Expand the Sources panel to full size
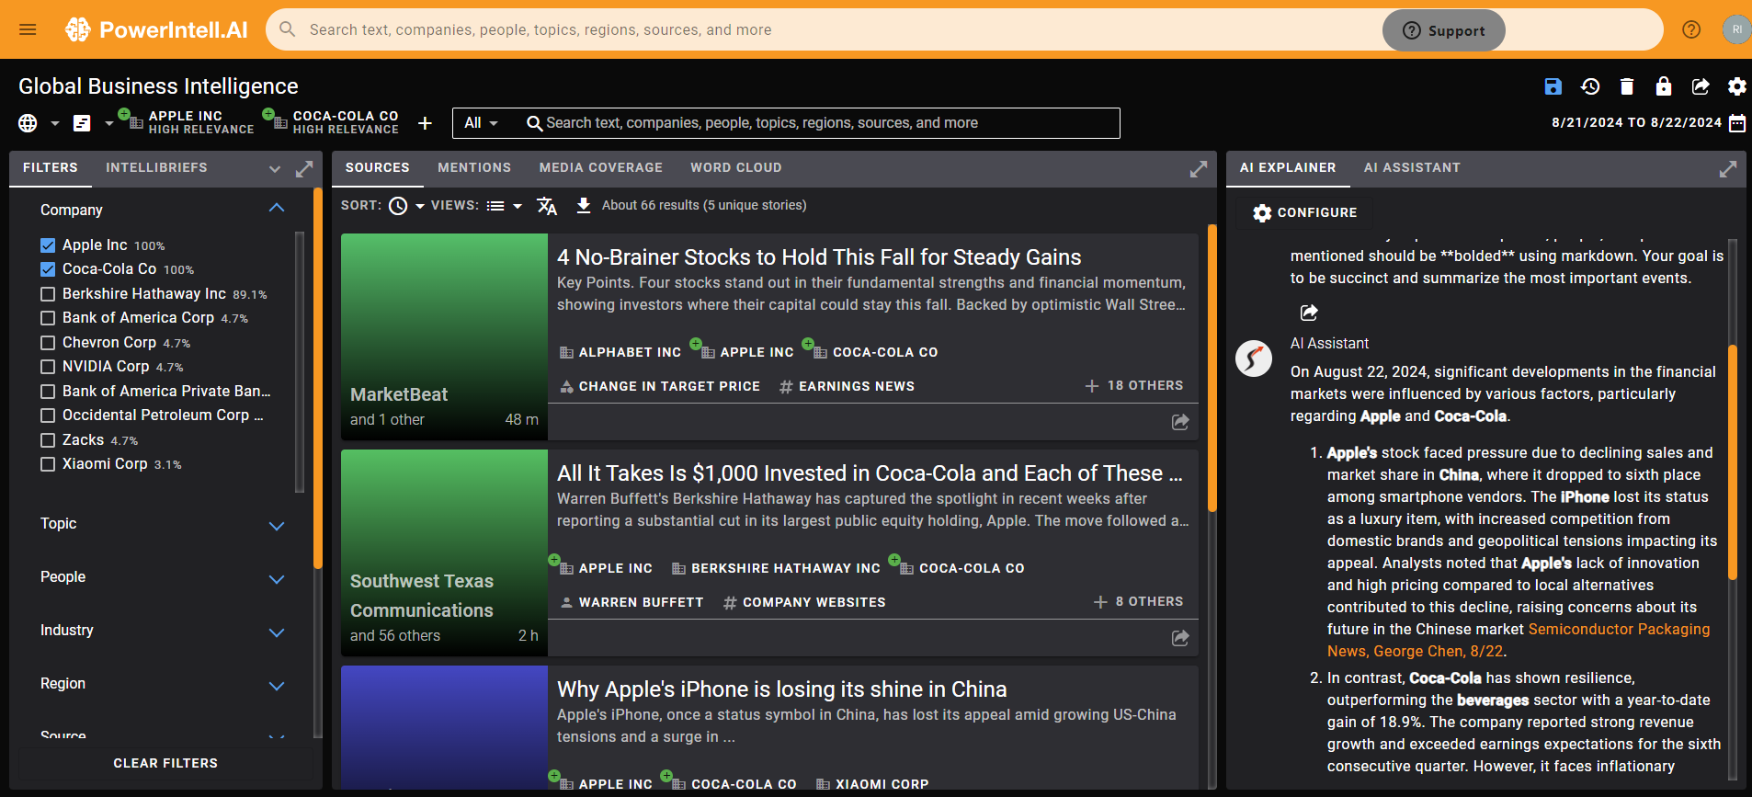The image size is (1752, 797). tap(1199, 169)
